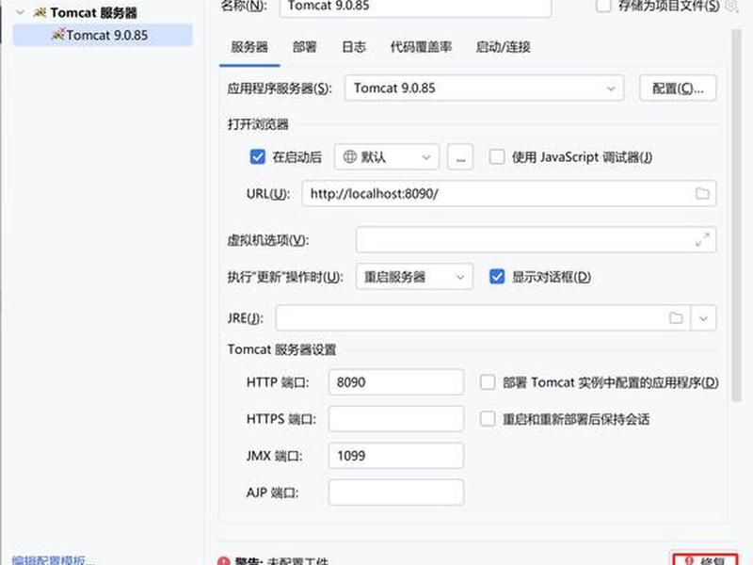Viewport: 753px width, 565px height.
Task: Select Tomcat 9.0.85 configuration in tree
Action: [103, 35]
